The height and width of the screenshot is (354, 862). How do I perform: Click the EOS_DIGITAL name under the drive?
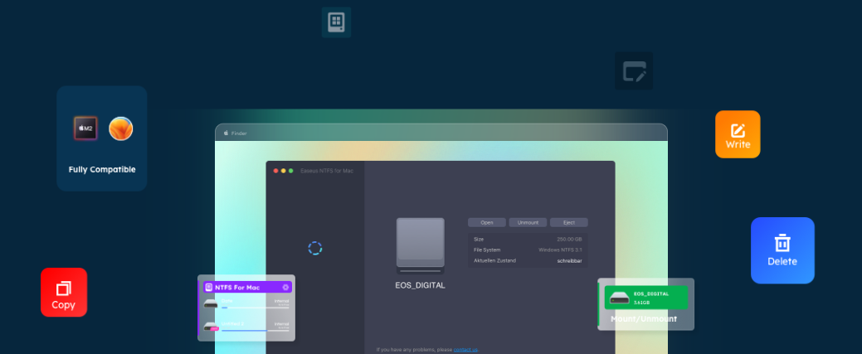[421, 285]
